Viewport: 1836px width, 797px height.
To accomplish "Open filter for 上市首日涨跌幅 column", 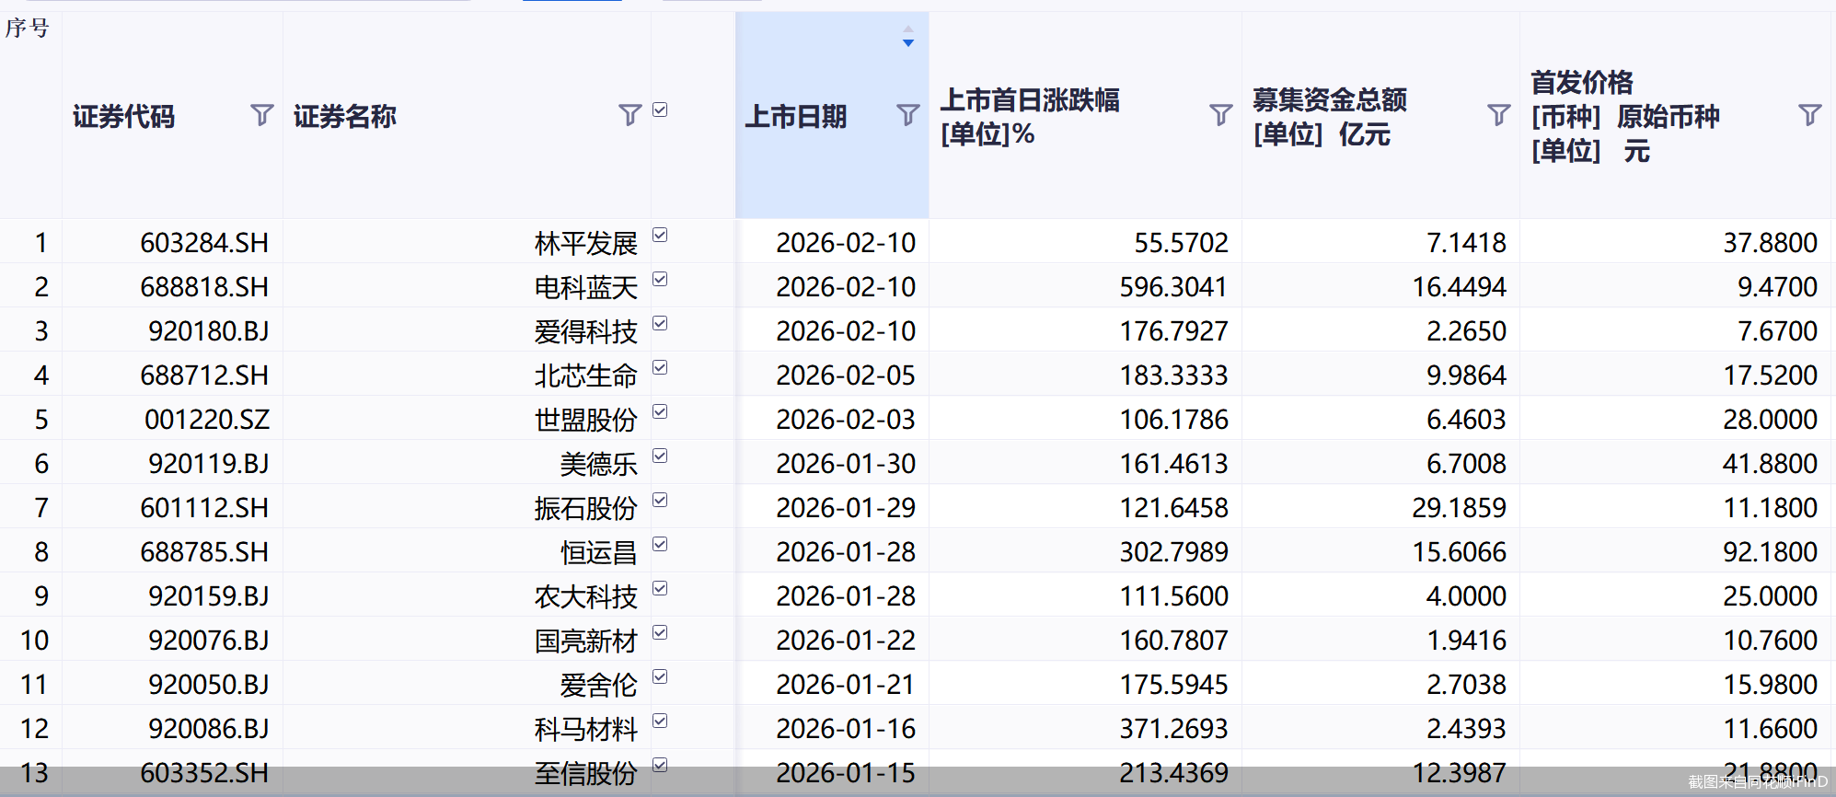I will 1220,115.
